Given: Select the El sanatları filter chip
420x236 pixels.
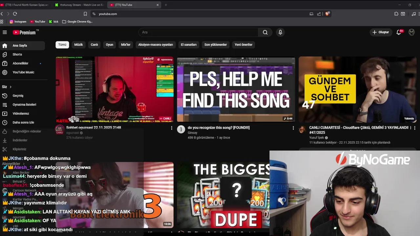Looking at the screenshot, I should tap(189, 45).
